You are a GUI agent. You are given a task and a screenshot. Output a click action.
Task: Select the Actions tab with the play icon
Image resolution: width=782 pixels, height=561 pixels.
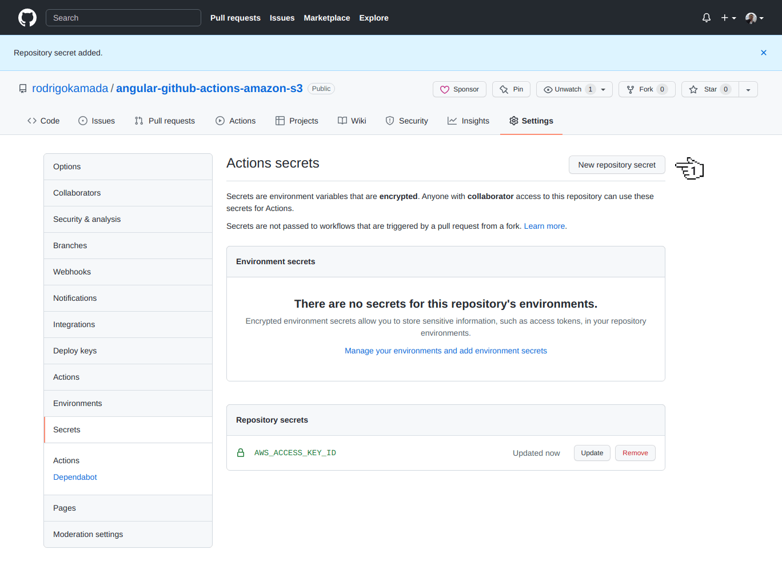point(220,121)
